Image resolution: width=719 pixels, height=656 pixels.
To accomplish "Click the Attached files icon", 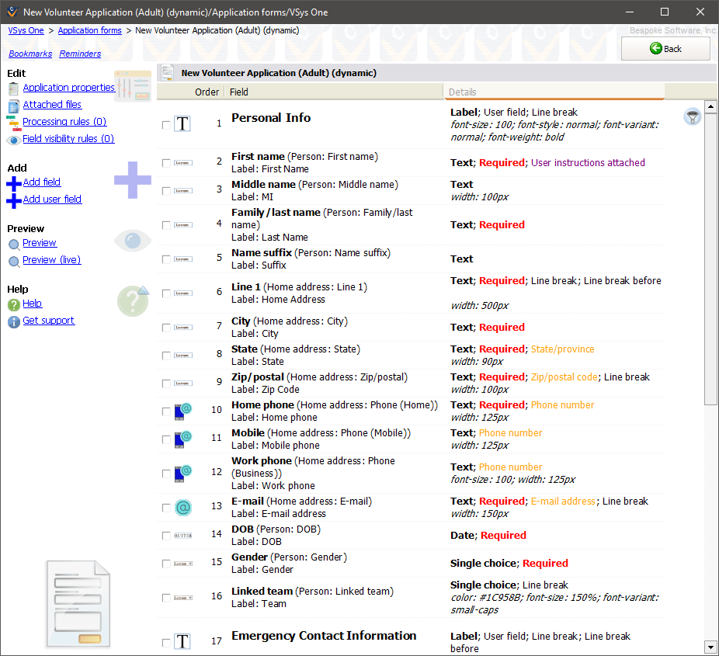I will pos(13,106).
